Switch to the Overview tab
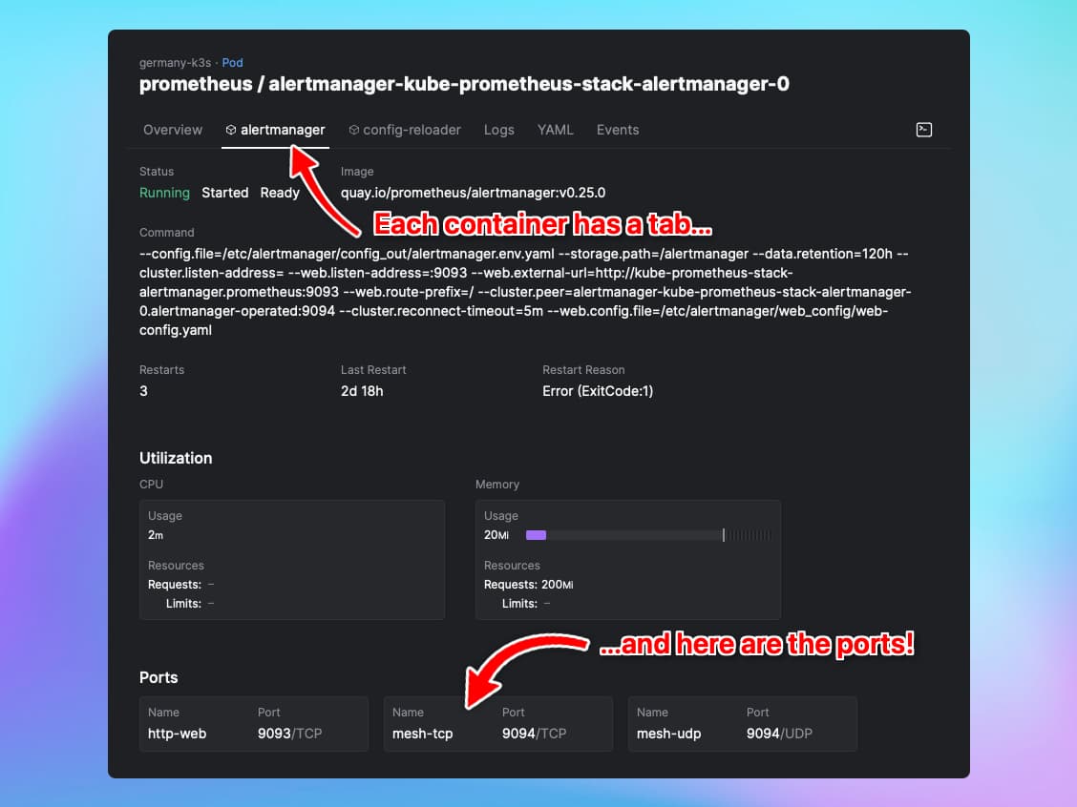 (x=173, y=130)
